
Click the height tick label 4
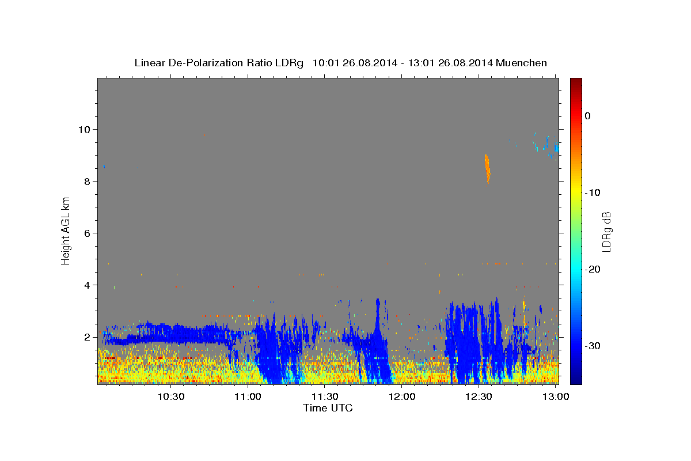click(88, 285)
